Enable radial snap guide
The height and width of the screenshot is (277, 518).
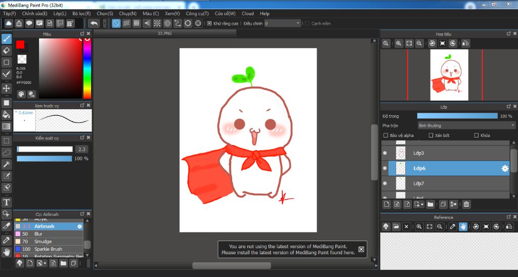point(157,23)
